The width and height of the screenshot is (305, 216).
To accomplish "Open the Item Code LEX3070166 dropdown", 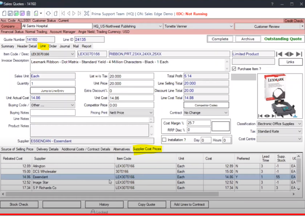I will (72, 54).
